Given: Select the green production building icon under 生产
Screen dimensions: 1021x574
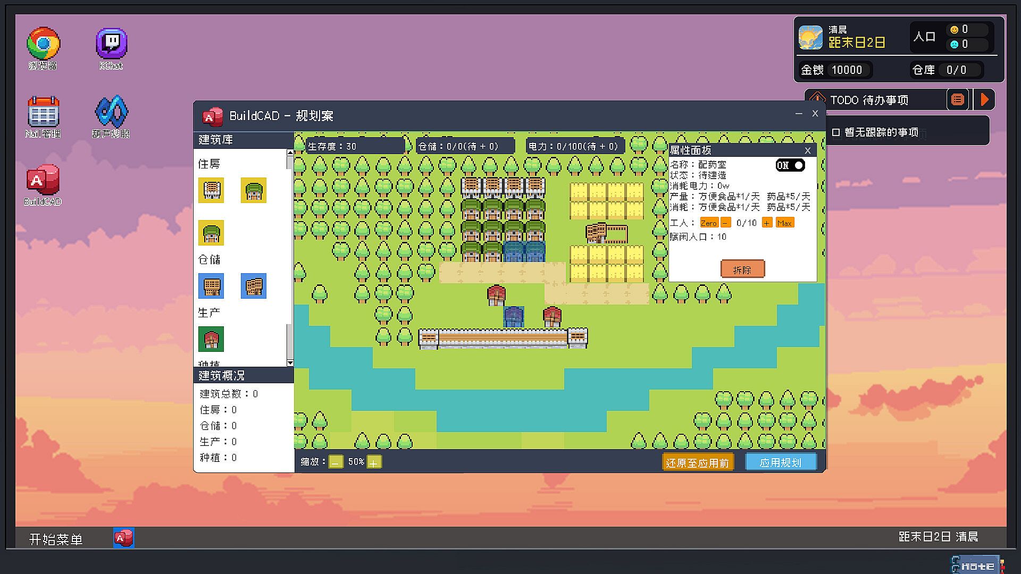Looking at the screenshot, I should tap(211, 339).
